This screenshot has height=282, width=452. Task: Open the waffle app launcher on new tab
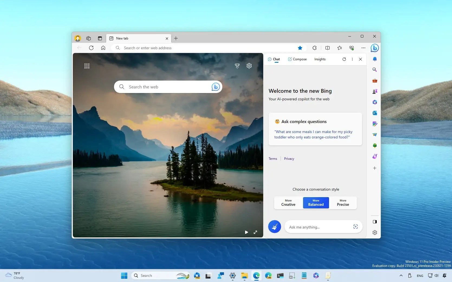click(x=87, y=66)
